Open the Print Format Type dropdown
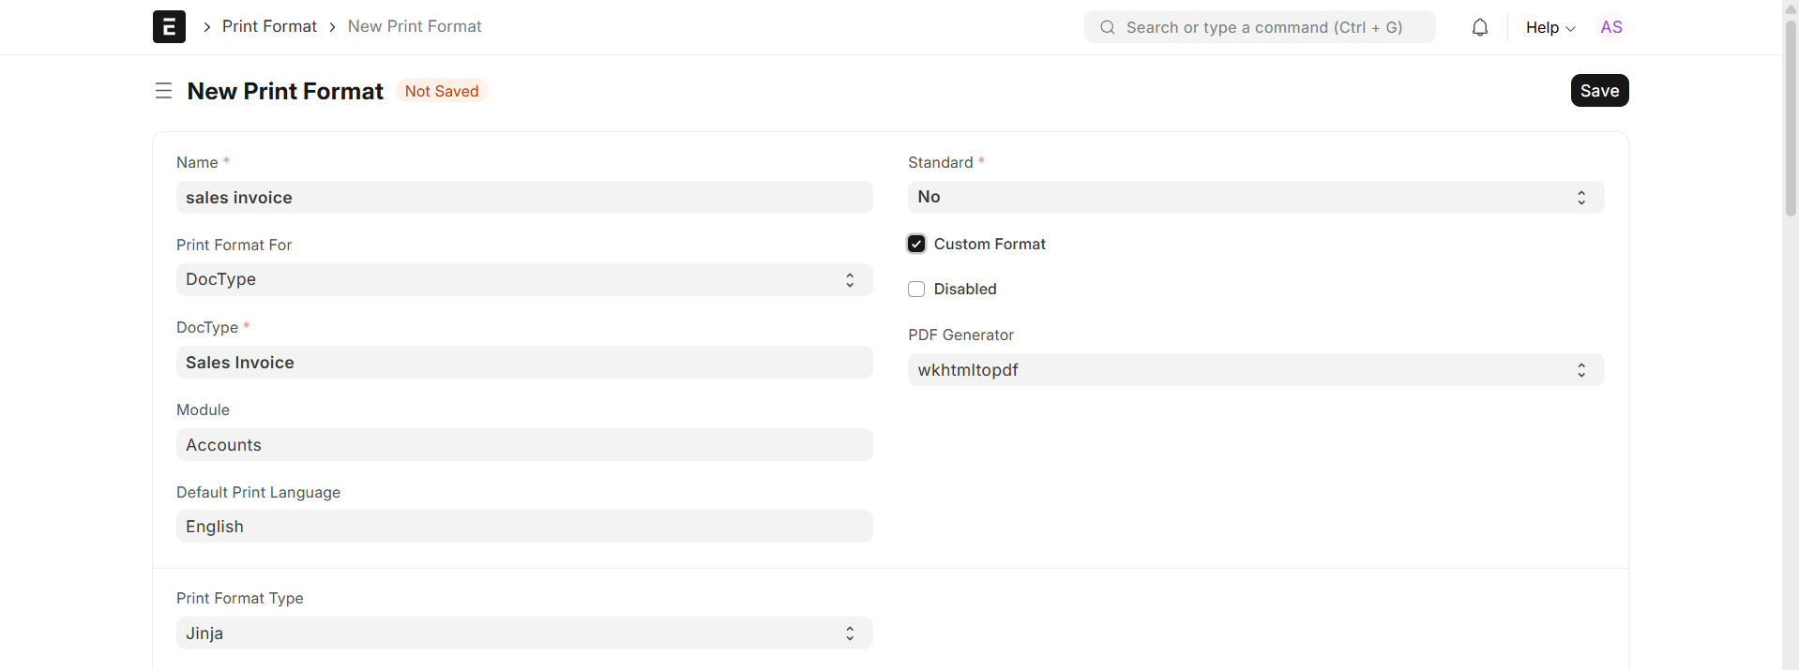The image size is (1799, 670). pyautogui.click(x=523, y=633)
